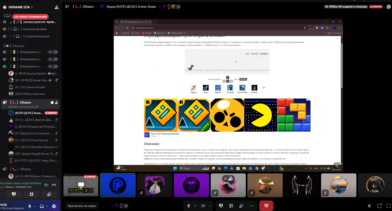The image size is (392, 211).
Task: Pop out the stream into separate window
Action: 379,206
